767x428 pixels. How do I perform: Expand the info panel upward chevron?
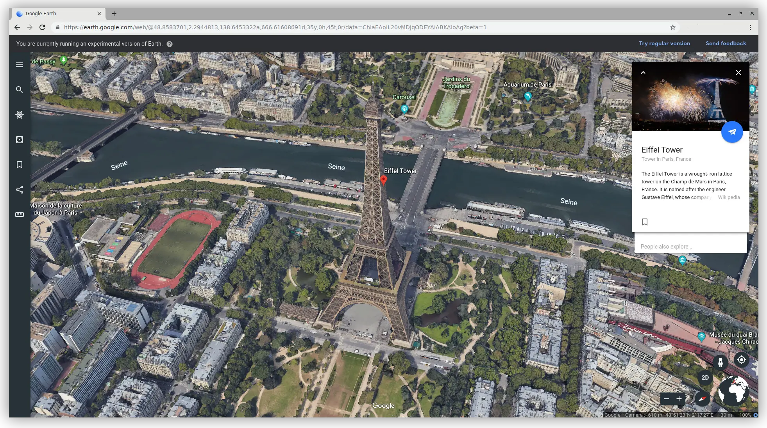[x=643, y=72]
